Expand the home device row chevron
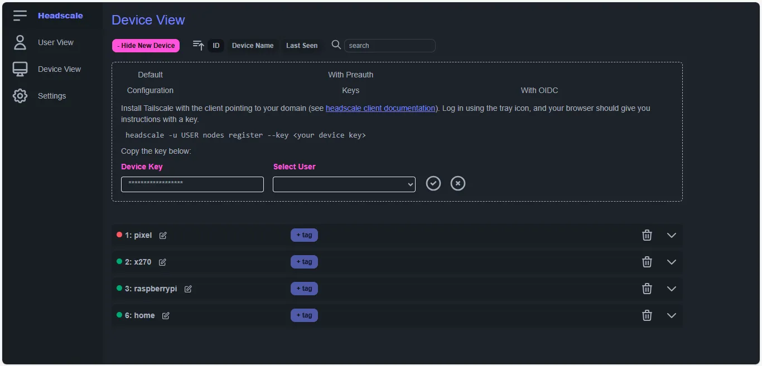This screenshot has width=762, height=366. [x=671, y=315]
